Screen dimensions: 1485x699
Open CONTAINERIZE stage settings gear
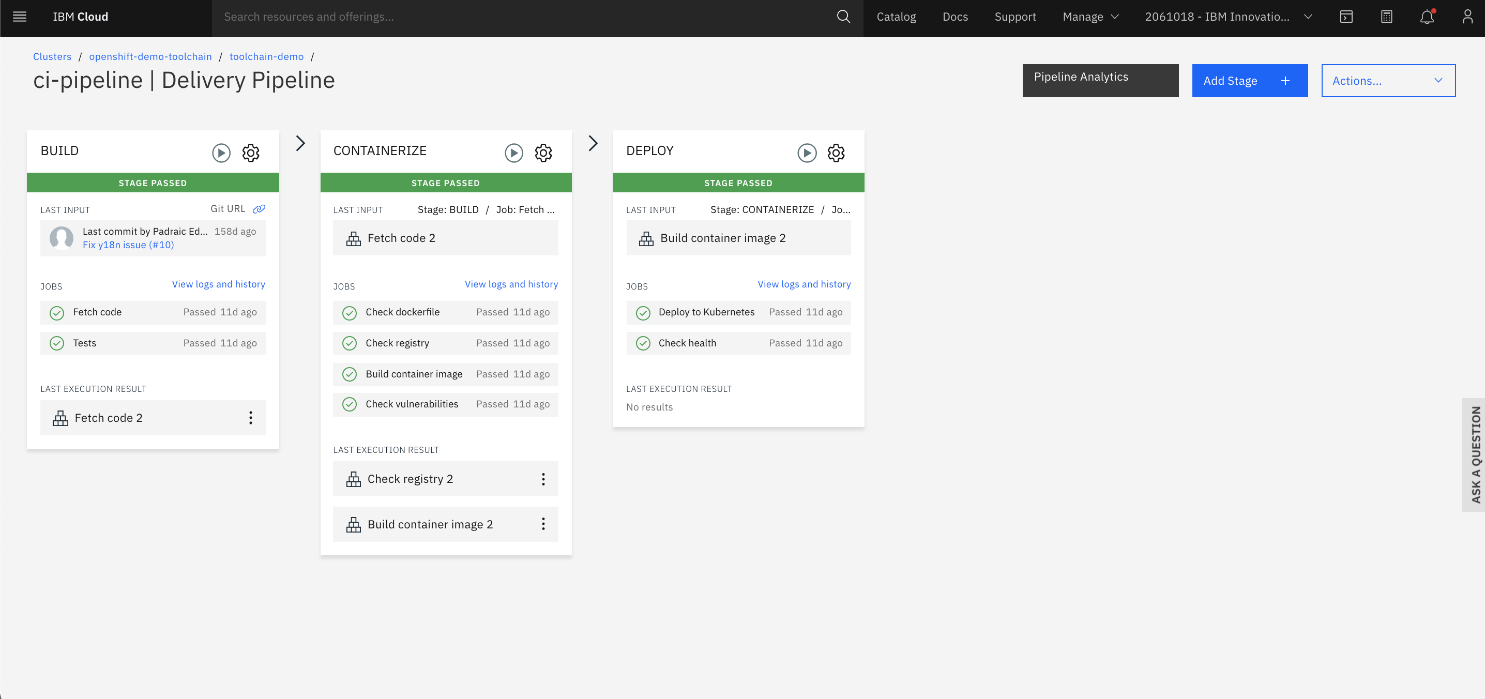click(x=543, y=153)
